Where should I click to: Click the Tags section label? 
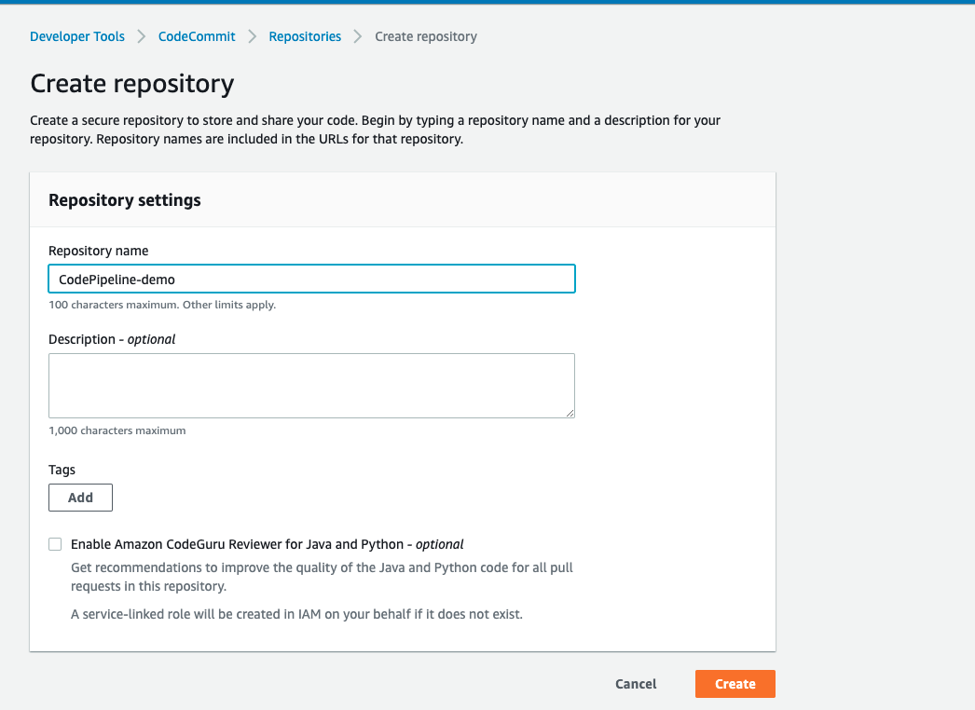[x=62, y=470]
